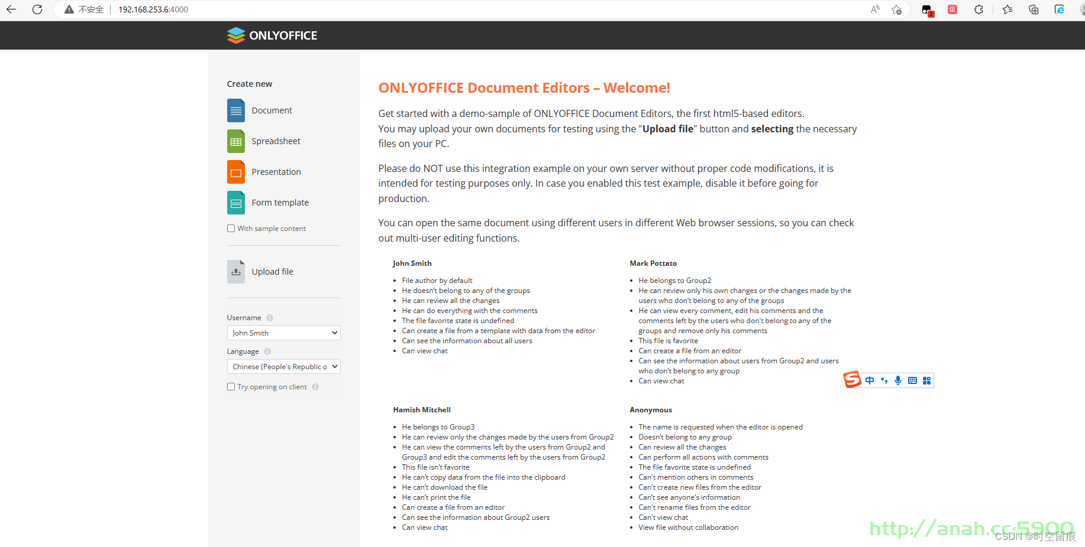Viewport: 1085px width, 547px height.
Task: Click the Upload file label
Action: tap(272, 272)
